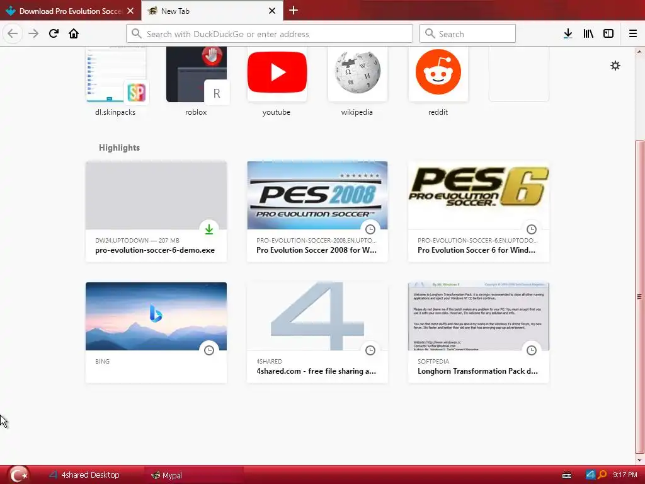The image size is (645, 484).
Task: Click the green download icon on demo.exe card
Action: [209, 229]
